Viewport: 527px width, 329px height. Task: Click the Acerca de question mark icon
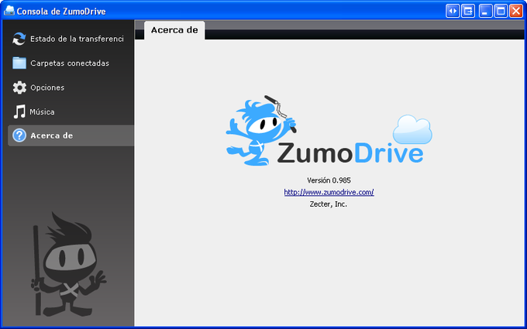19,135
